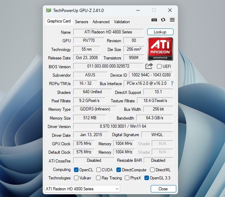Viewport: 225px width, 197px height.
Task: Click the GPU Clock row Memory 1004 MHz
Action: 124,144
